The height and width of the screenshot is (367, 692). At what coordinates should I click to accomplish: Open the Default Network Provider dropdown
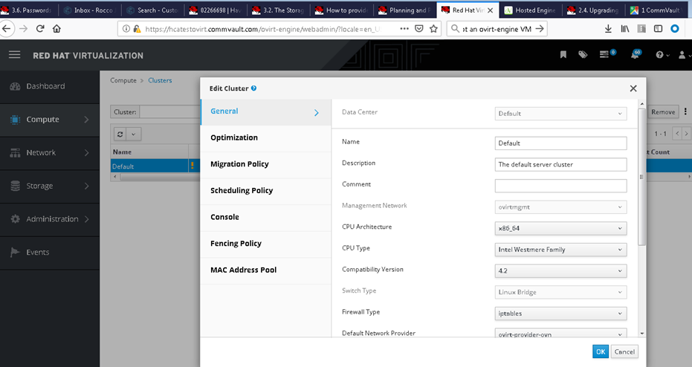pyautogui.click(x=560, y=333)
